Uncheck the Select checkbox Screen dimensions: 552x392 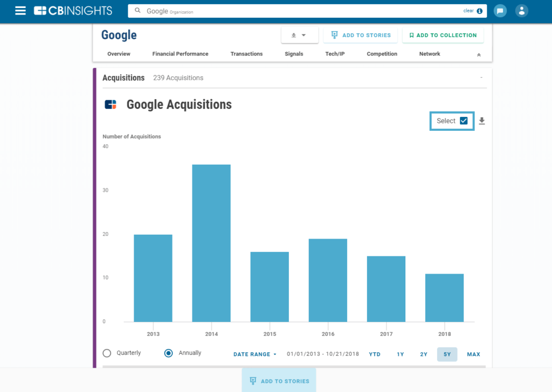464,121
